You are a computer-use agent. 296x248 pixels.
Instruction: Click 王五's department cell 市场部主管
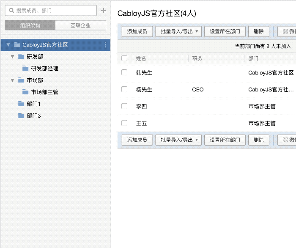pyautogui.click(x=262, y=123)
